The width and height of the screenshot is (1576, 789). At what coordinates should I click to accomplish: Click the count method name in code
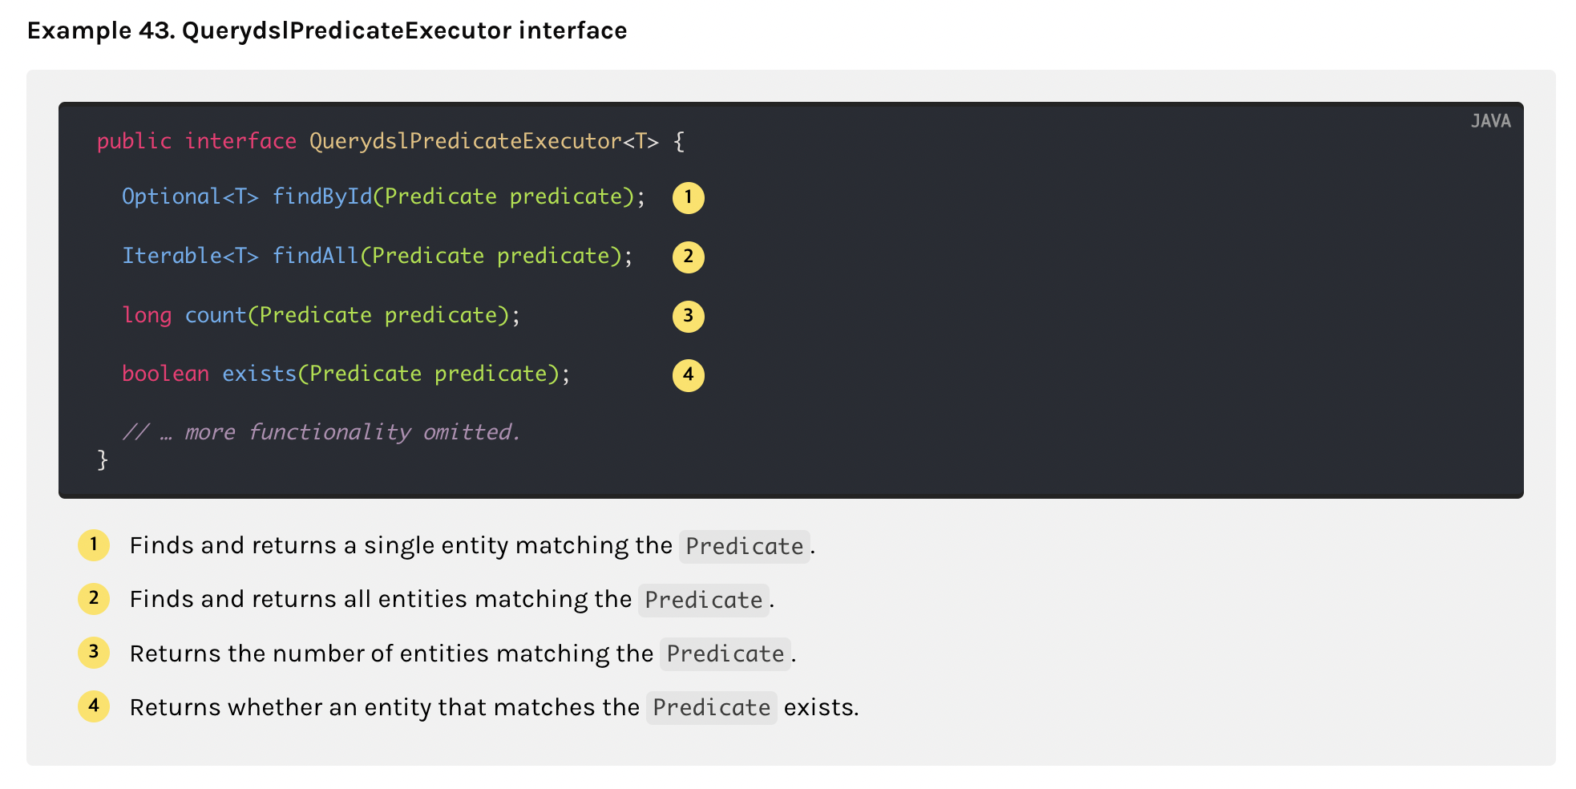pyautogui.click(x=216, y=315)
